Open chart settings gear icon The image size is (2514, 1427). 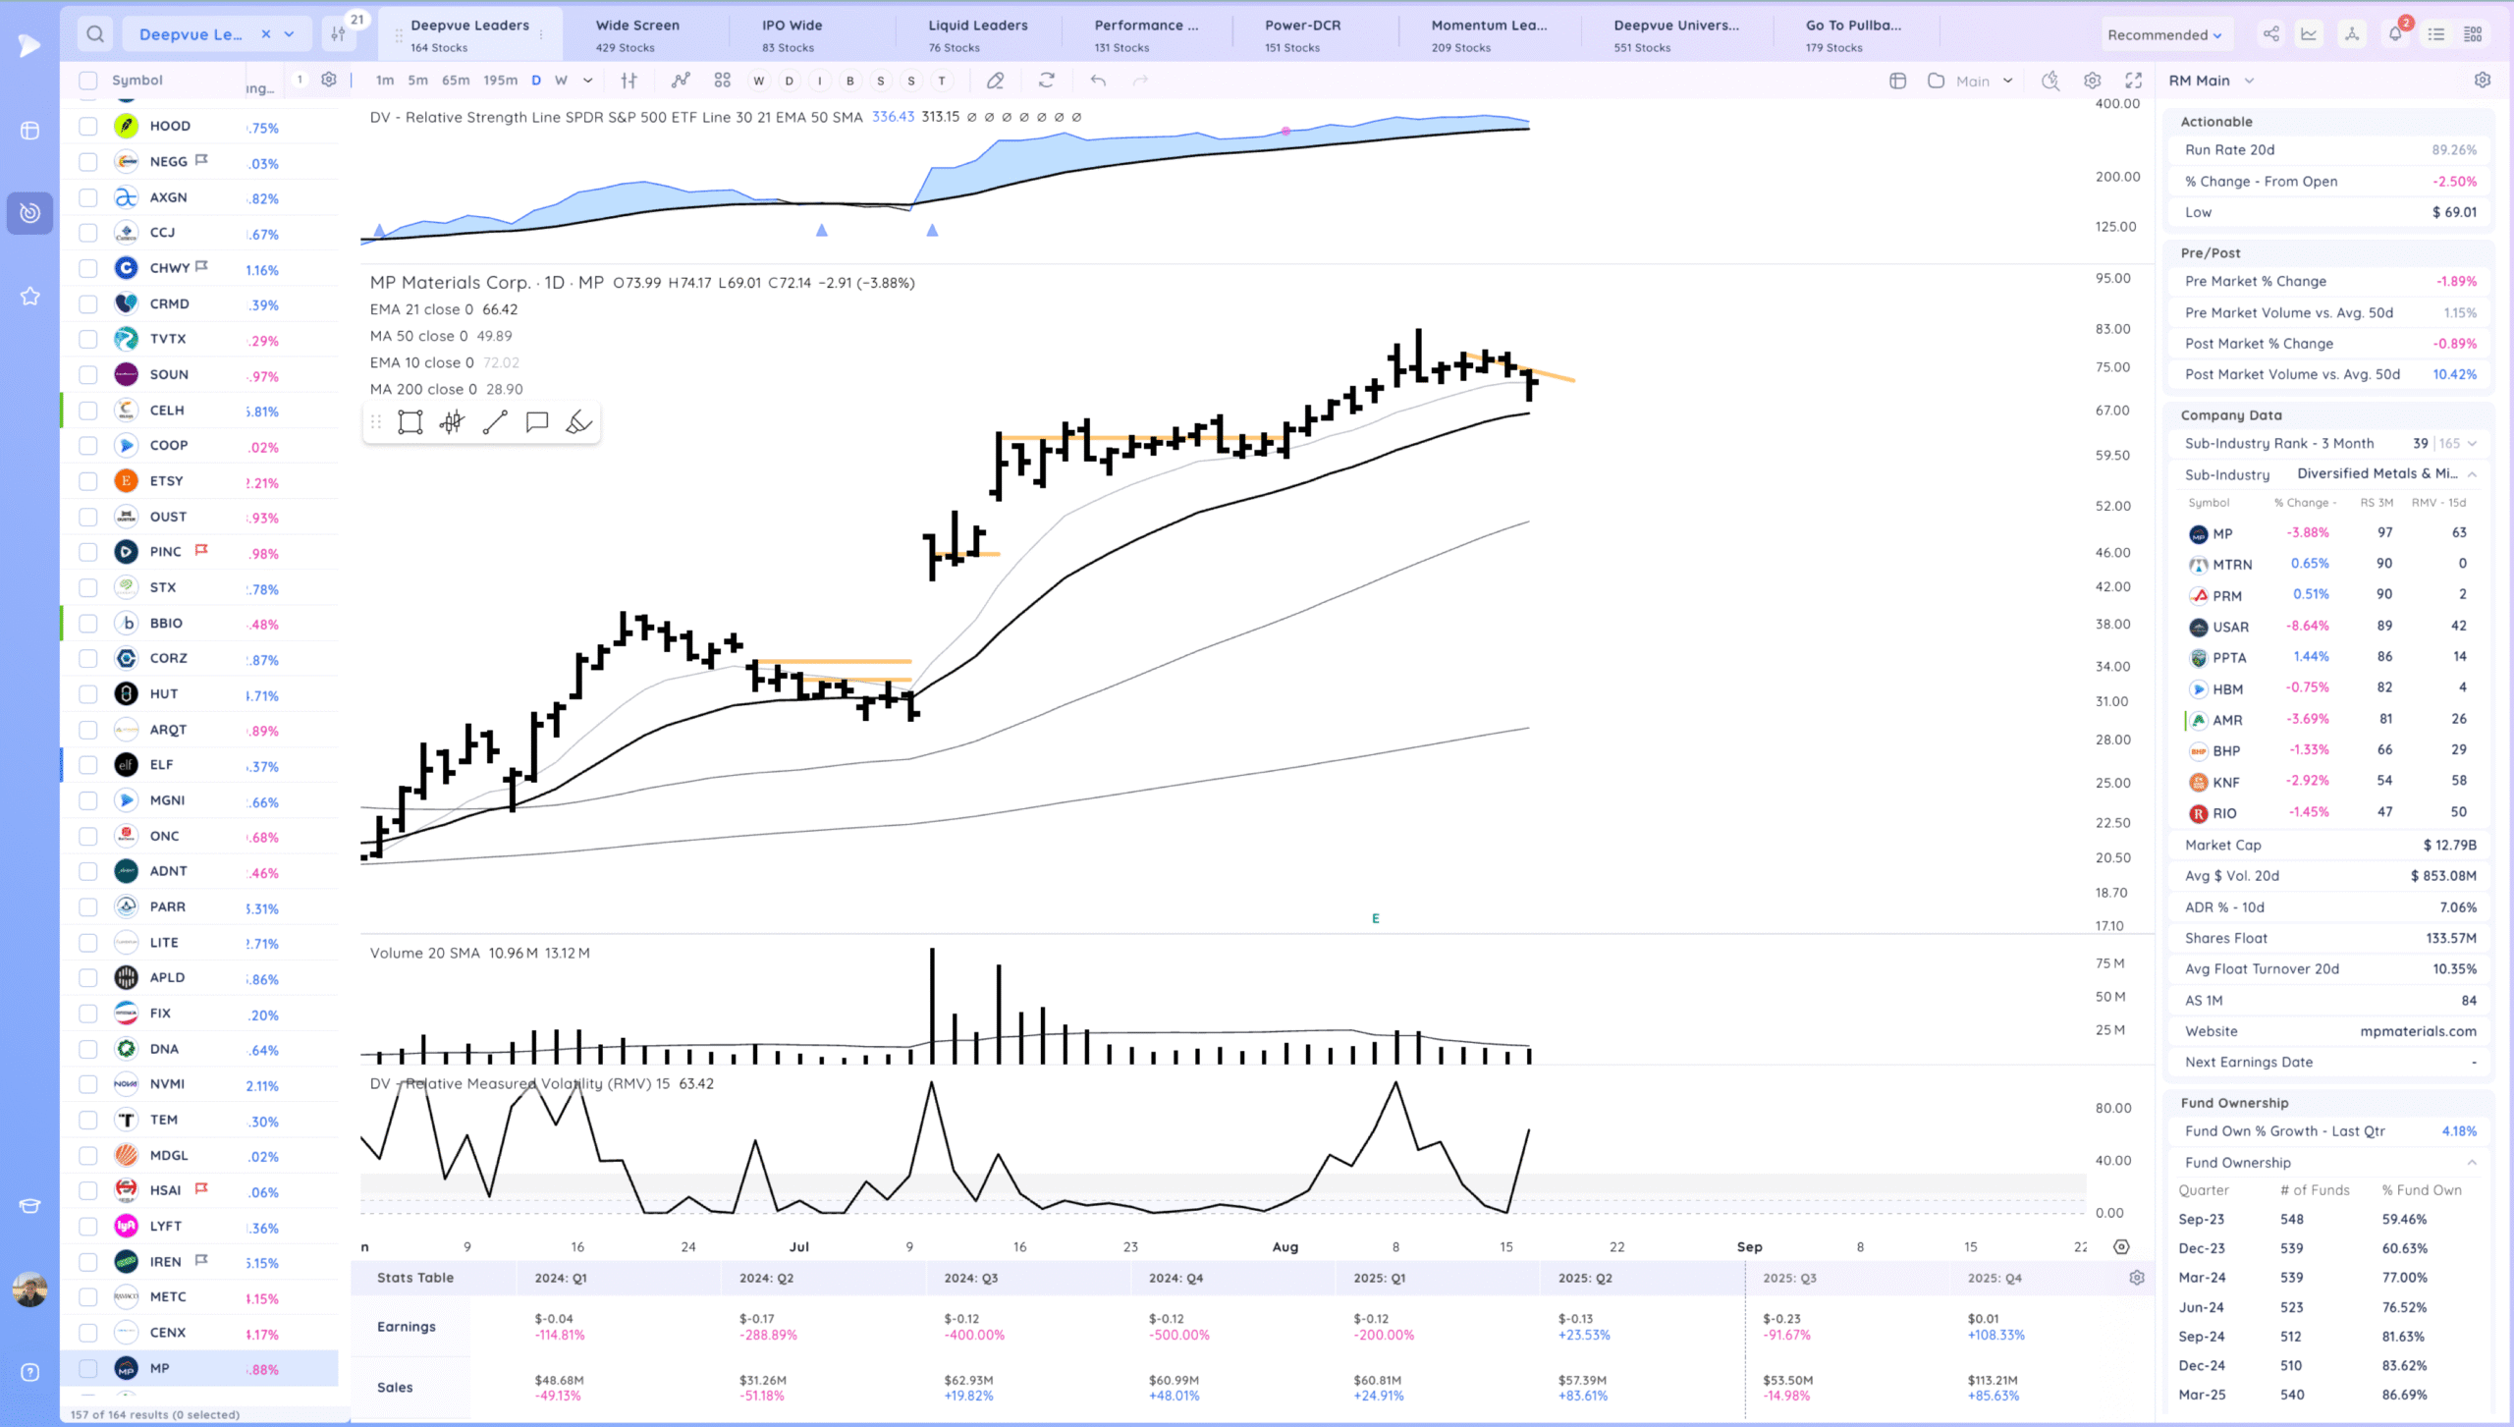tap(2093, 81)
